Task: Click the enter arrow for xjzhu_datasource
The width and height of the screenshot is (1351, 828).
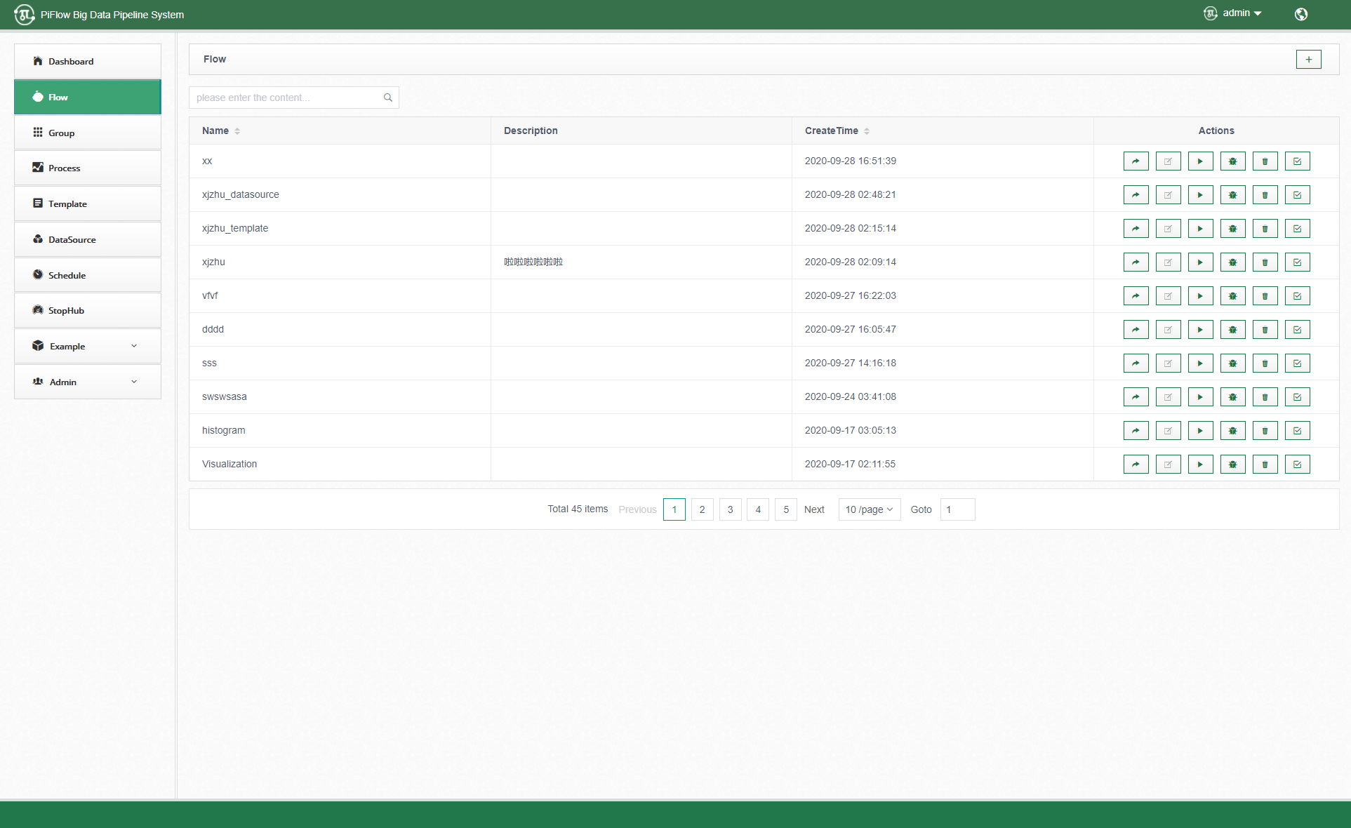Action: pos(1136,195)
